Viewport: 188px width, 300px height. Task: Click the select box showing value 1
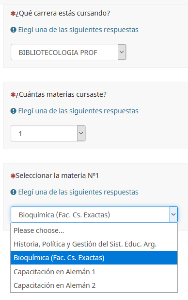[48, 133]
